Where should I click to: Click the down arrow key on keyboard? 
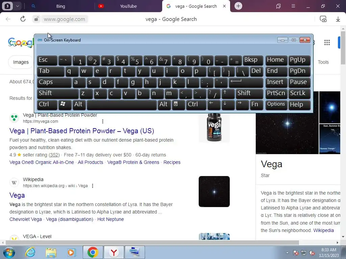tap(228, 105)
